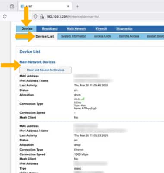The image size is (164, 173).
Task: Open the Restart Device link
Action: click(155, 36)
